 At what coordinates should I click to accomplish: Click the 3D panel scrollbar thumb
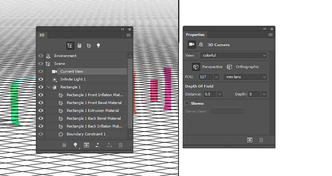pos(130,93)
